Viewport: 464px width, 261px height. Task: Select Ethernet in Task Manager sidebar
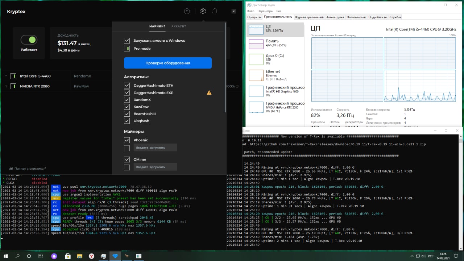275,75
